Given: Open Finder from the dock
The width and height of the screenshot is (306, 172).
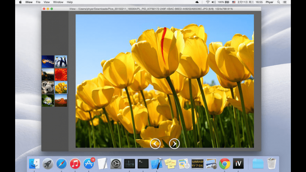Looking at the screenshot, I should pos(34,164).
